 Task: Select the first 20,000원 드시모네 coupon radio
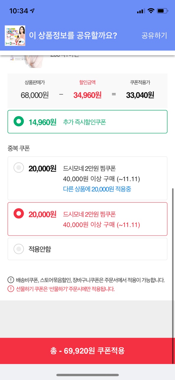(x=19, y=168)
